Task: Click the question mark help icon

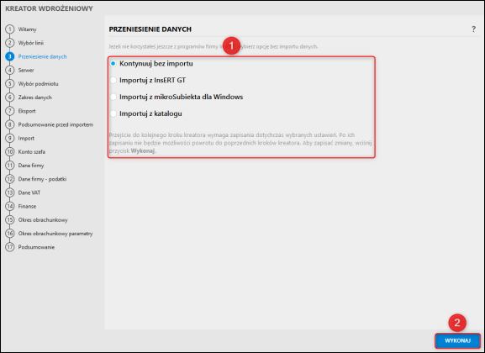Action: click(473, 29)
